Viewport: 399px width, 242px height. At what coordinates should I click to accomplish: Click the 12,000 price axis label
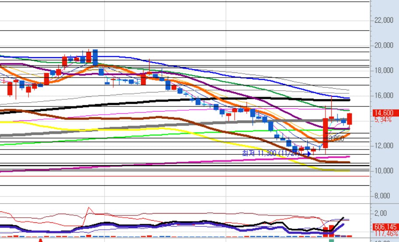pyautogui.click(x=384, y=146)
